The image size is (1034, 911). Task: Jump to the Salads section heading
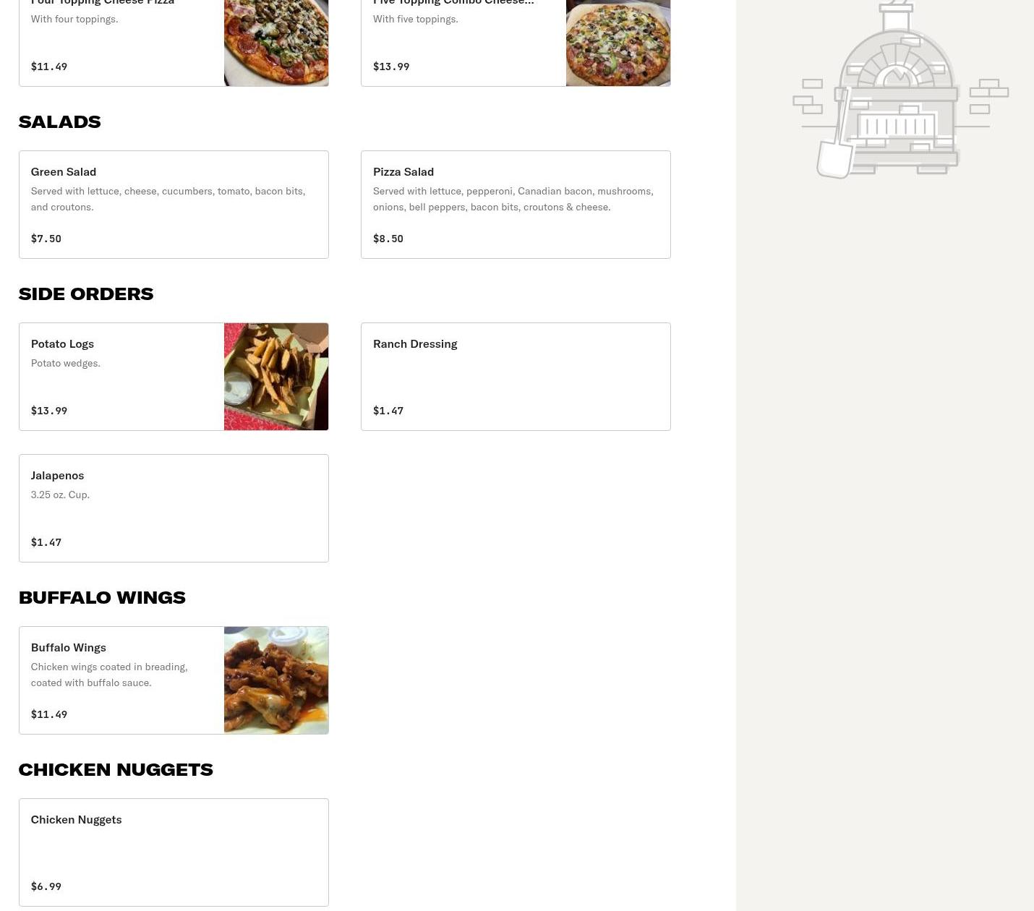[x=59, y=121]
